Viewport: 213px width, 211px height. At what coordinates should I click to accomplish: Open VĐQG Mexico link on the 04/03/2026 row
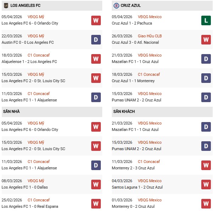point(149,181)
